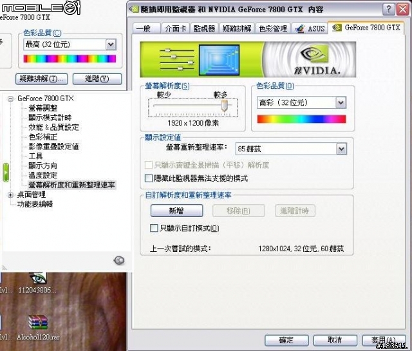Select 效能 & 品質設定 in the tree
Viewport: 412px width, 351px height.
(x=53, y=127)
